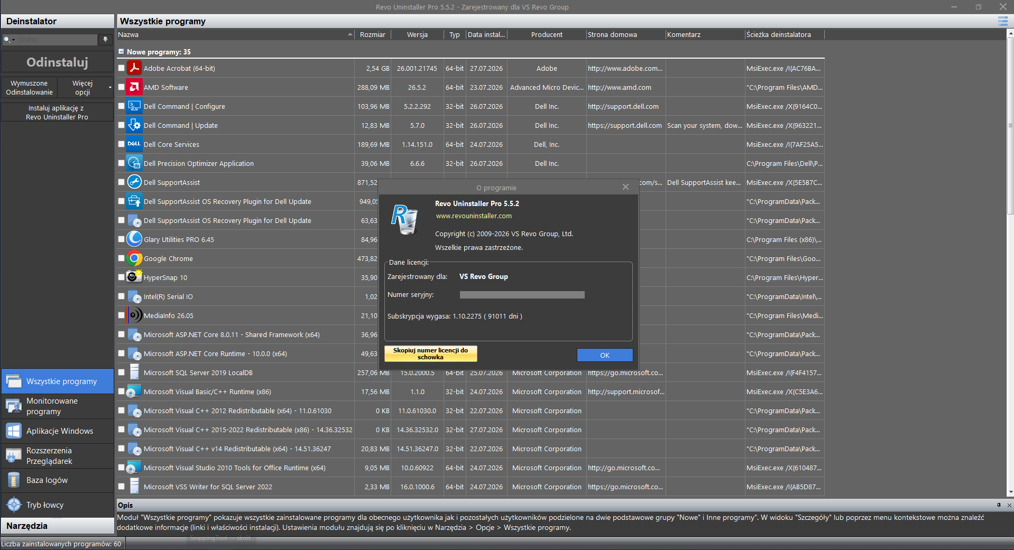Click the Visual Studio 2010 Tools icon
The height and width of the screenshot is (550, 1014).
pyautogui.click(x=134, y=468)
